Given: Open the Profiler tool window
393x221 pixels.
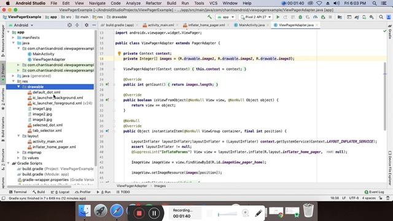Looking at the screenshot, I should click(83, 192).
